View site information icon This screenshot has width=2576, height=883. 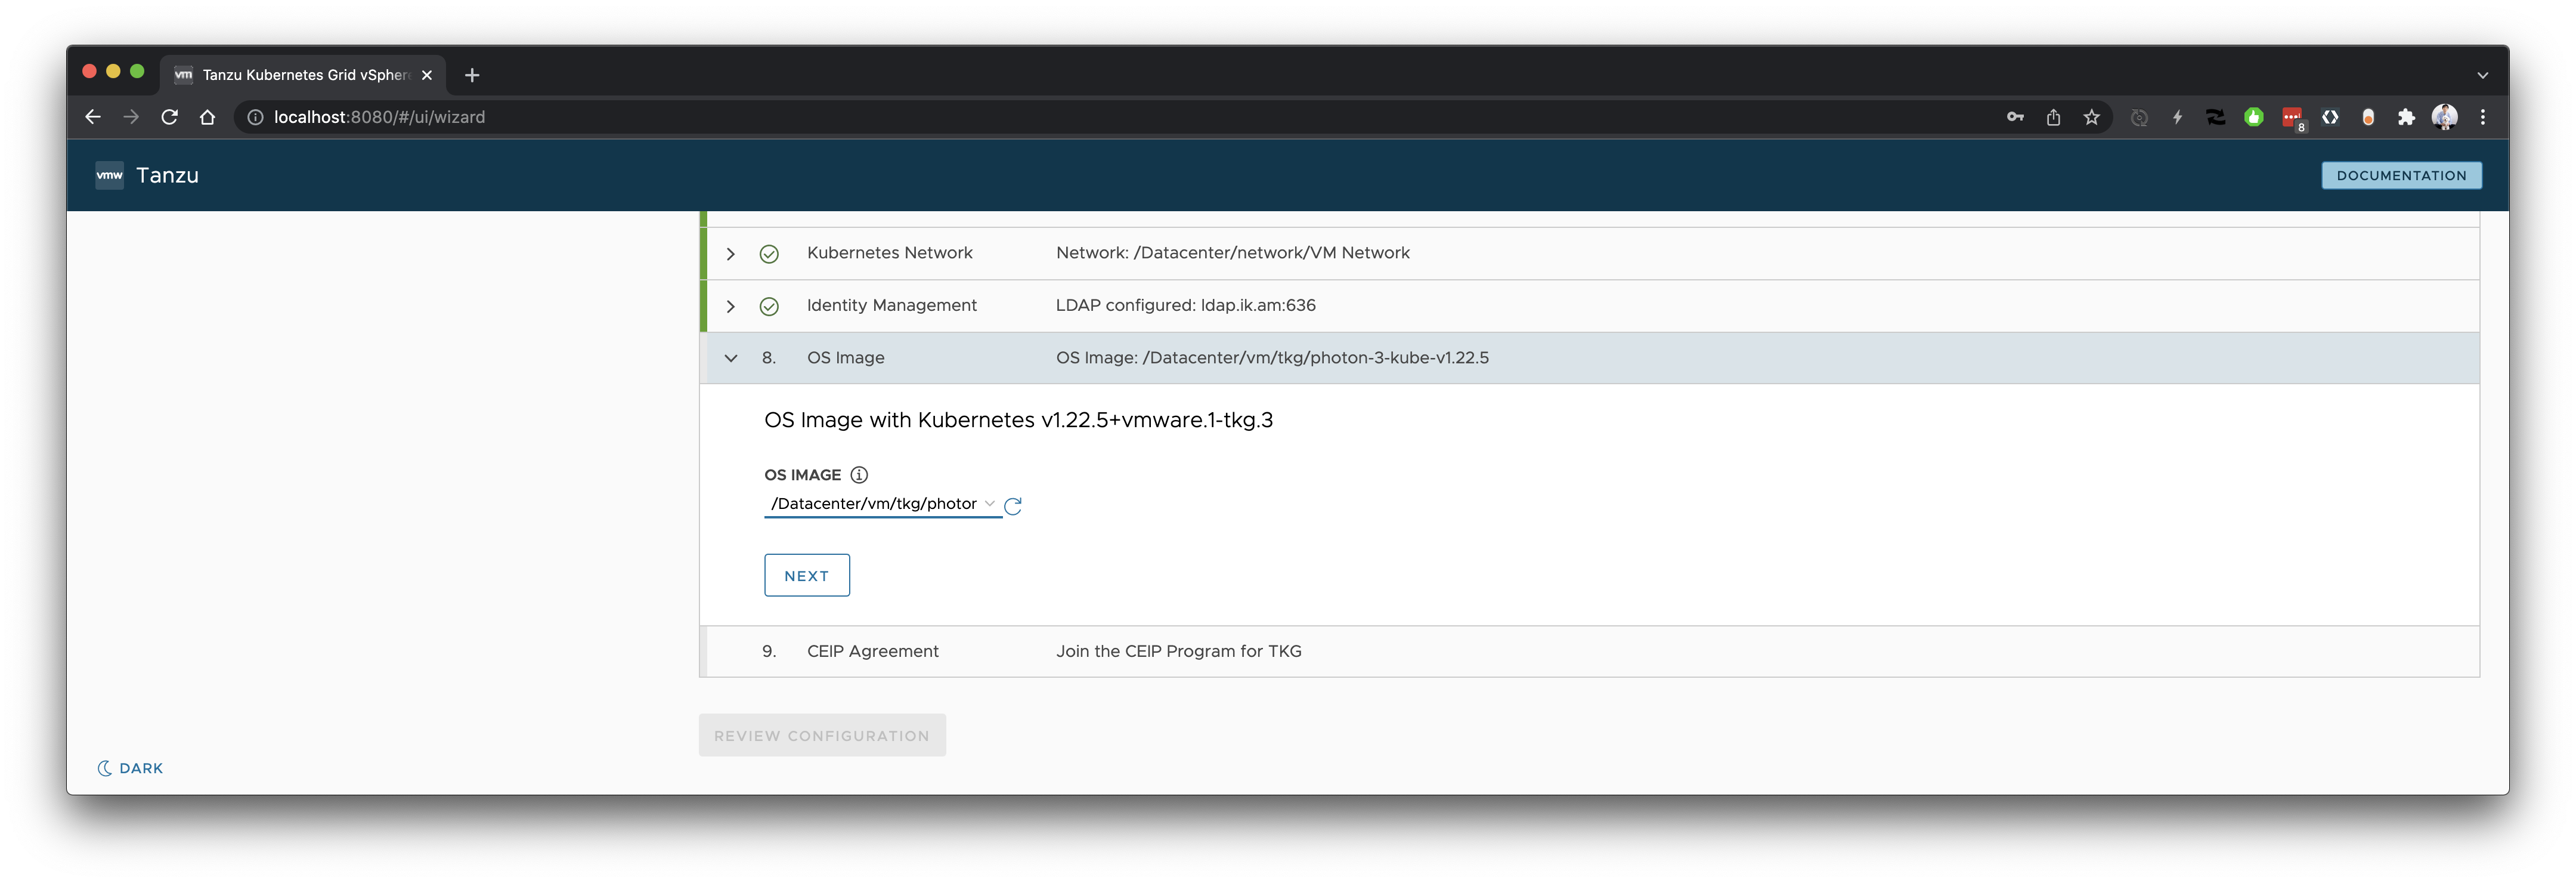255,117
